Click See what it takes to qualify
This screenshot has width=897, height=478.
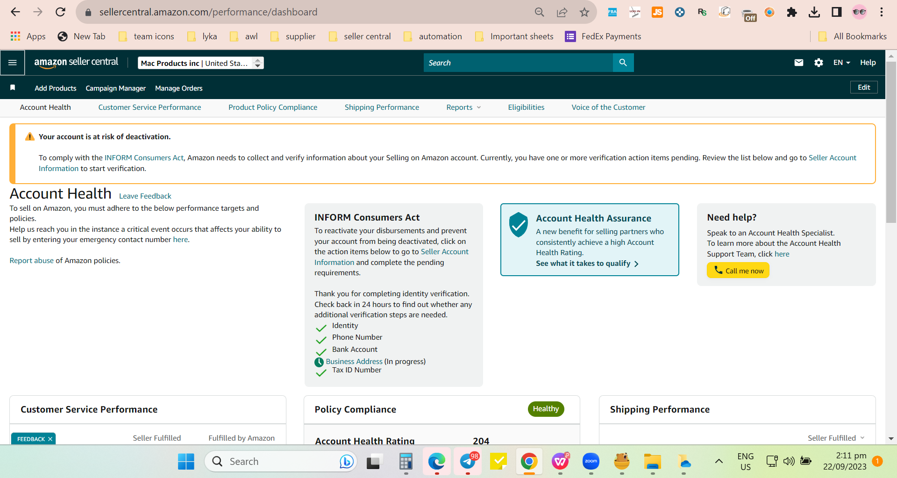tap(587, 264)
